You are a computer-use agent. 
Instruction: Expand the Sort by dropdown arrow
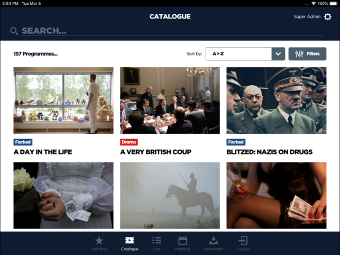[278, 54]
